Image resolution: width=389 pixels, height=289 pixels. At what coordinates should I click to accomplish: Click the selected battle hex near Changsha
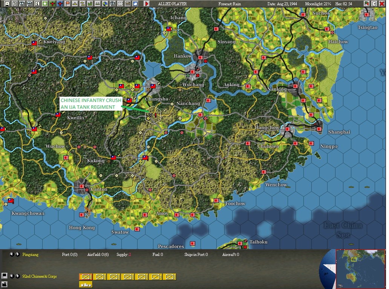[x=153, y=115]
